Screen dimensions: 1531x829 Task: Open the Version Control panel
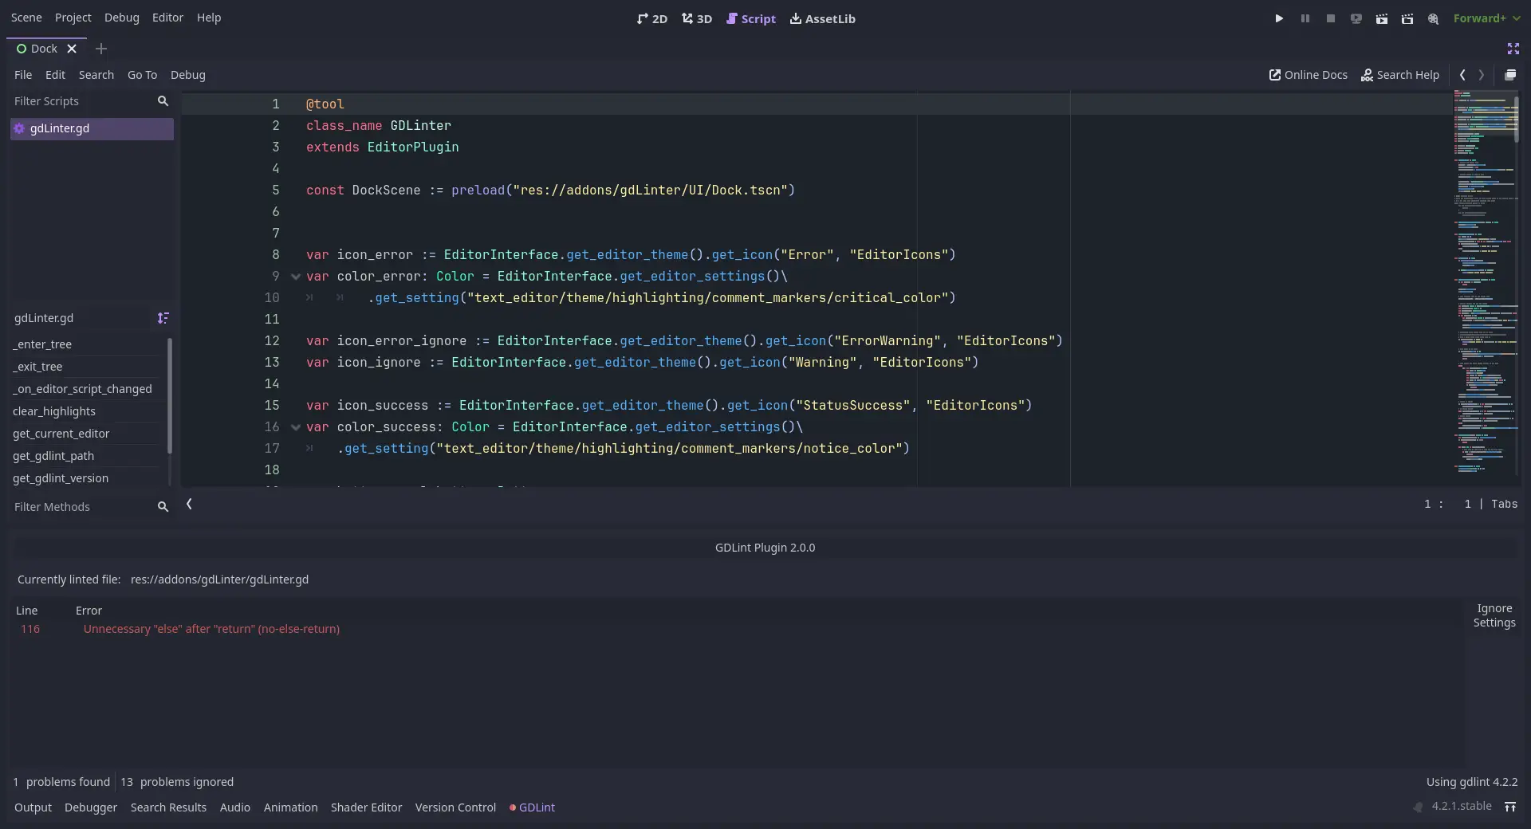point(455,807)
